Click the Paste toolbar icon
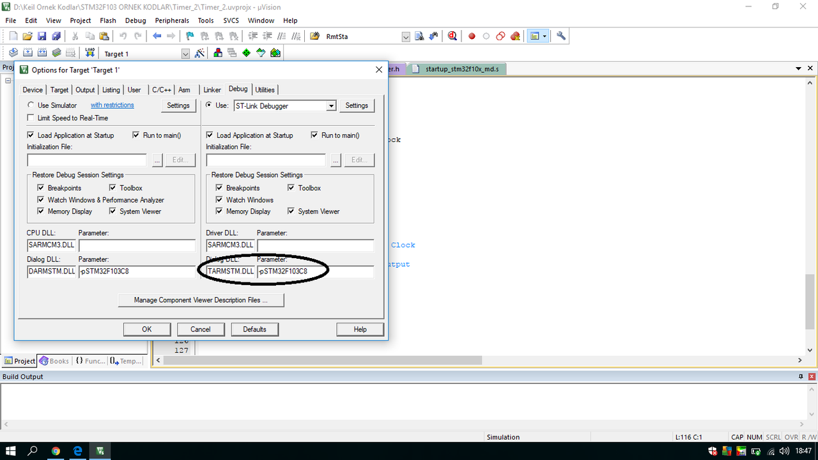The height and width of the screenshot is (460, 818). 104,36
